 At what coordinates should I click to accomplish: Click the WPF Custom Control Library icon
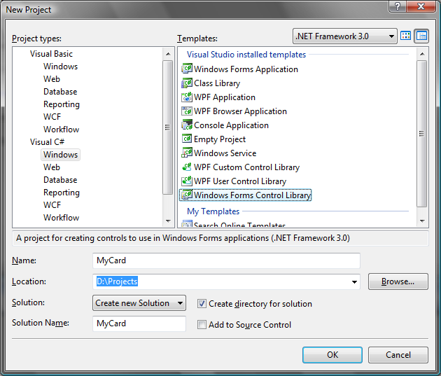[187, 167]
